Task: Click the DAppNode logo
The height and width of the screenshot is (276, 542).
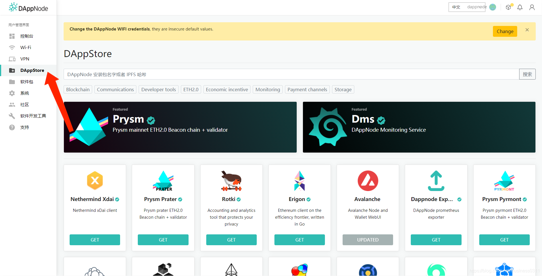Action: [28, 8]
